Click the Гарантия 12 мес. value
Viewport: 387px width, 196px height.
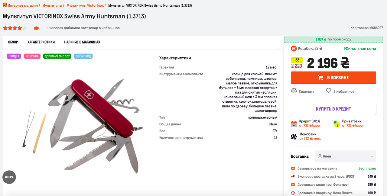click(272, 67)
